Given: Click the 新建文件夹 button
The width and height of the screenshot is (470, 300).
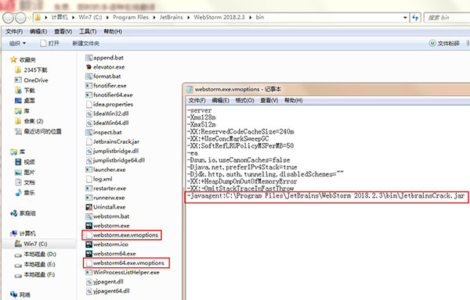Looking at the screenshot, I should click(85, 44).
